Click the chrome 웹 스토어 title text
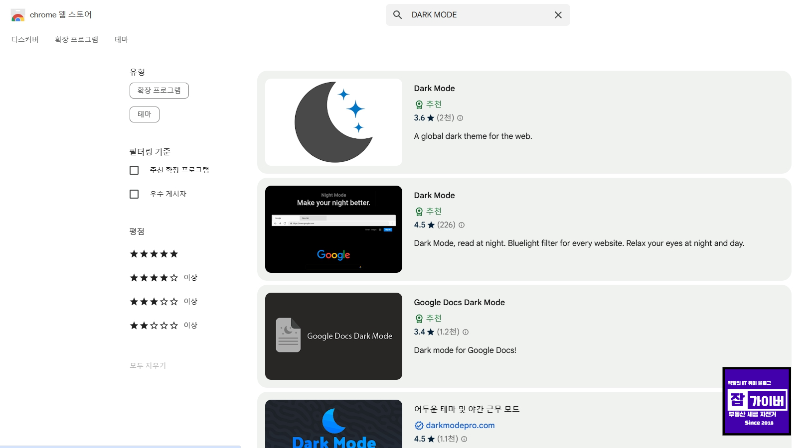 tap(61, 15)
